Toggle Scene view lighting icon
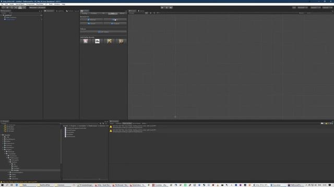The width and height of the screenshot is (334, 187). coord(151,13)
